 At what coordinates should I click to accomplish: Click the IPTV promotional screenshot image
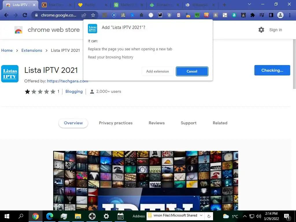click(x=146, y=181)
